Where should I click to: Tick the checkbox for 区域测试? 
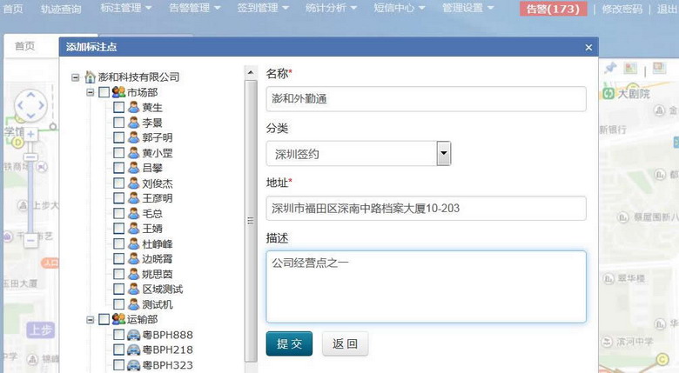point(118,289)
